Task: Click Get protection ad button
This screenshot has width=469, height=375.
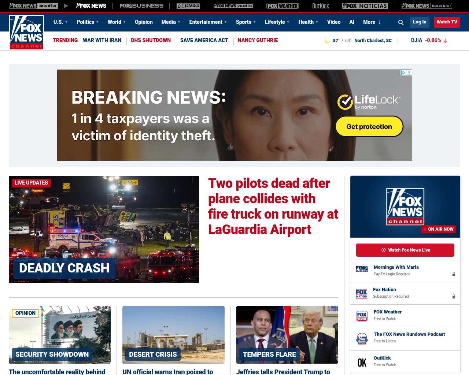Action: (x=369, y=126)
